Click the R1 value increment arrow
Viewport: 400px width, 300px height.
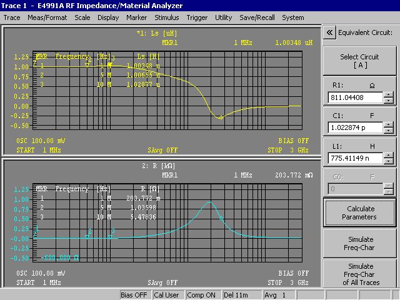pos(389,94)
